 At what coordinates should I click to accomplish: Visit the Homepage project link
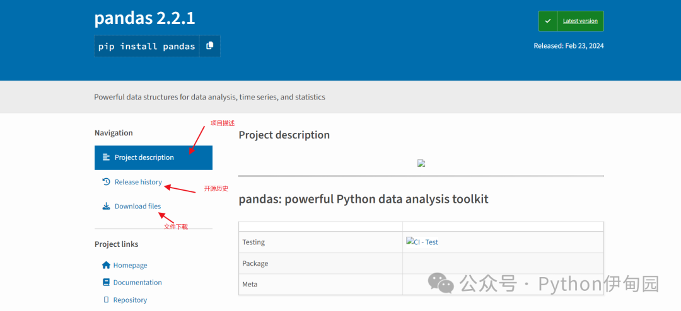[x=130, y=266]
